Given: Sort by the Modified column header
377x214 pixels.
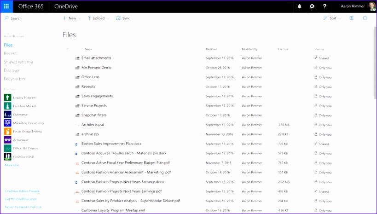Looking at the screenshot, I should (x=211, y=49).
